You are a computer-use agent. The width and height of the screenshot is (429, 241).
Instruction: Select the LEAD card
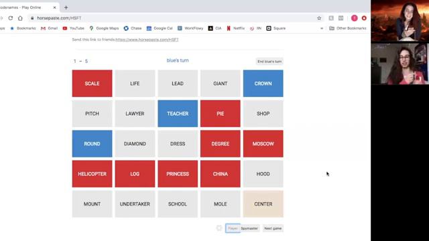pyautogui.click(x=178, y=83)
